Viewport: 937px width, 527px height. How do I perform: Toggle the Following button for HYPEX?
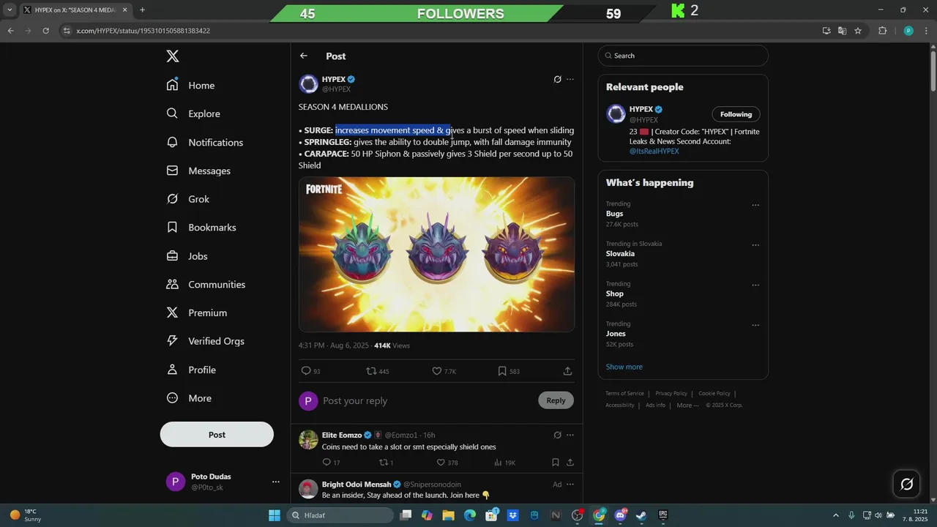736,114
